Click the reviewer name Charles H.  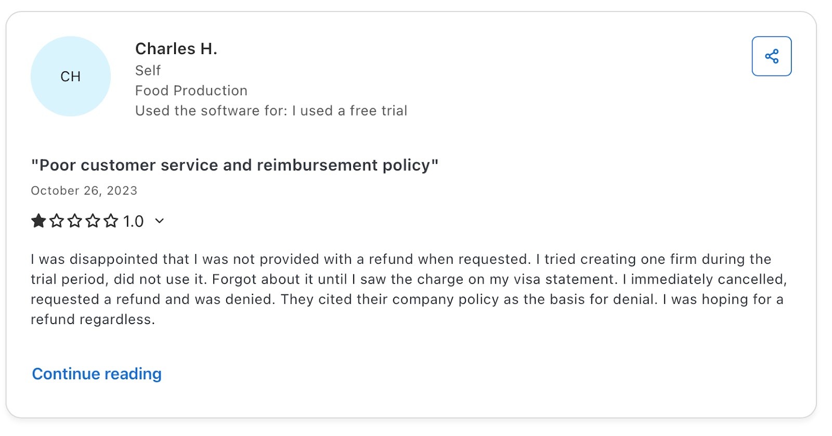pos(177,48)
